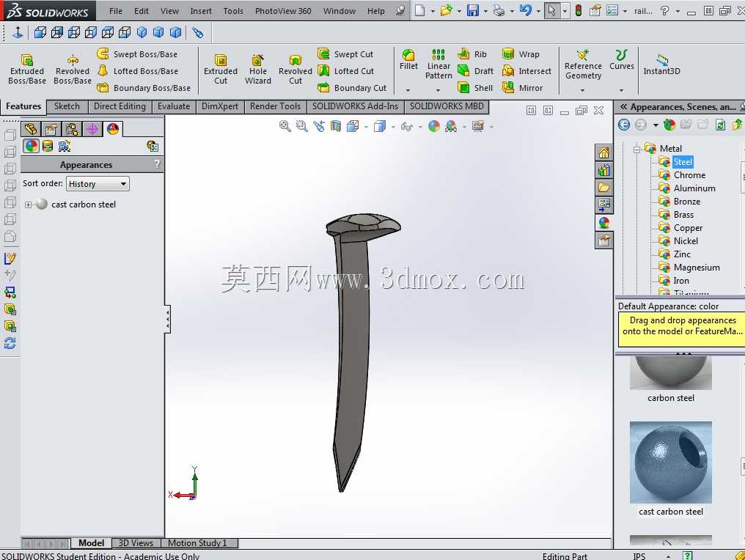Add a Rib feature
The image size is (745, 560).
coord(472,54)
